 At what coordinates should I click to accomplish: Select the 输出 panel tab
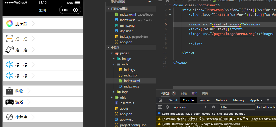[x=194, y=93]
